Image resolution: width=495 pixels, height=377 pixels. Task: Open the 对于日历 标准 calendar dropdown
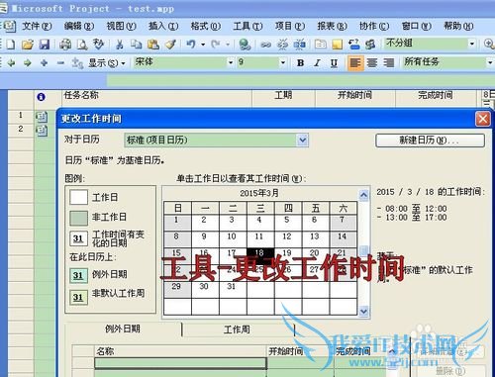[303, 140]
